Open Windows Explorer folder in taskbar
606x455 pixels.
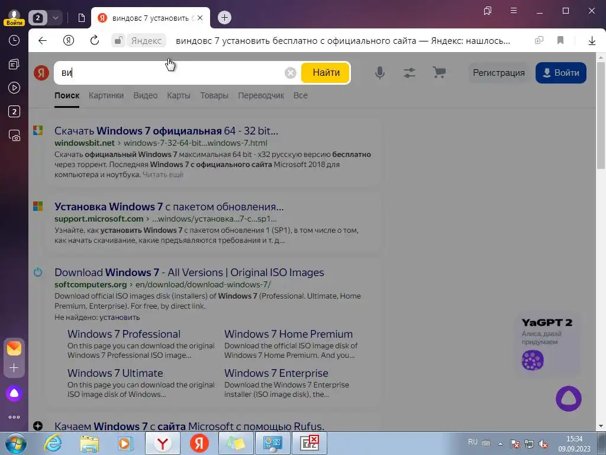[x=89, y=443]
